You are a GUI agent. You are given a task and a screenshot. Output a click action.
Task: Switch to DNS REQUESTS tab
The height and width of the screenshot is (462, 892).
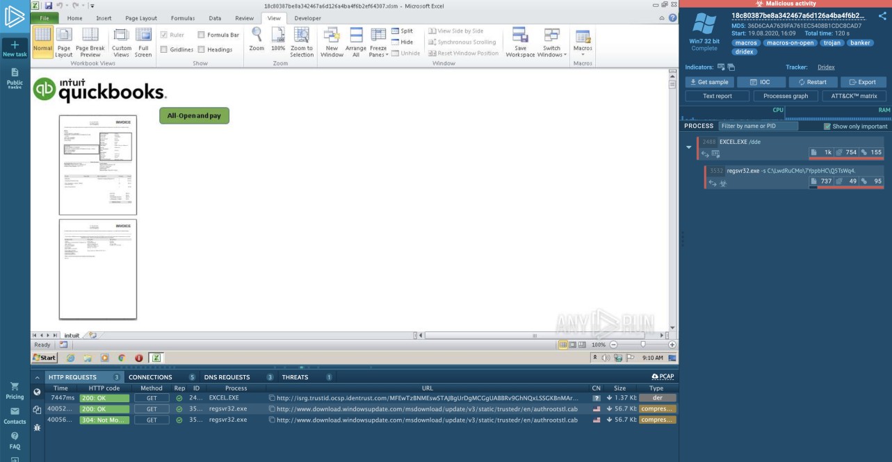point(227,377)
